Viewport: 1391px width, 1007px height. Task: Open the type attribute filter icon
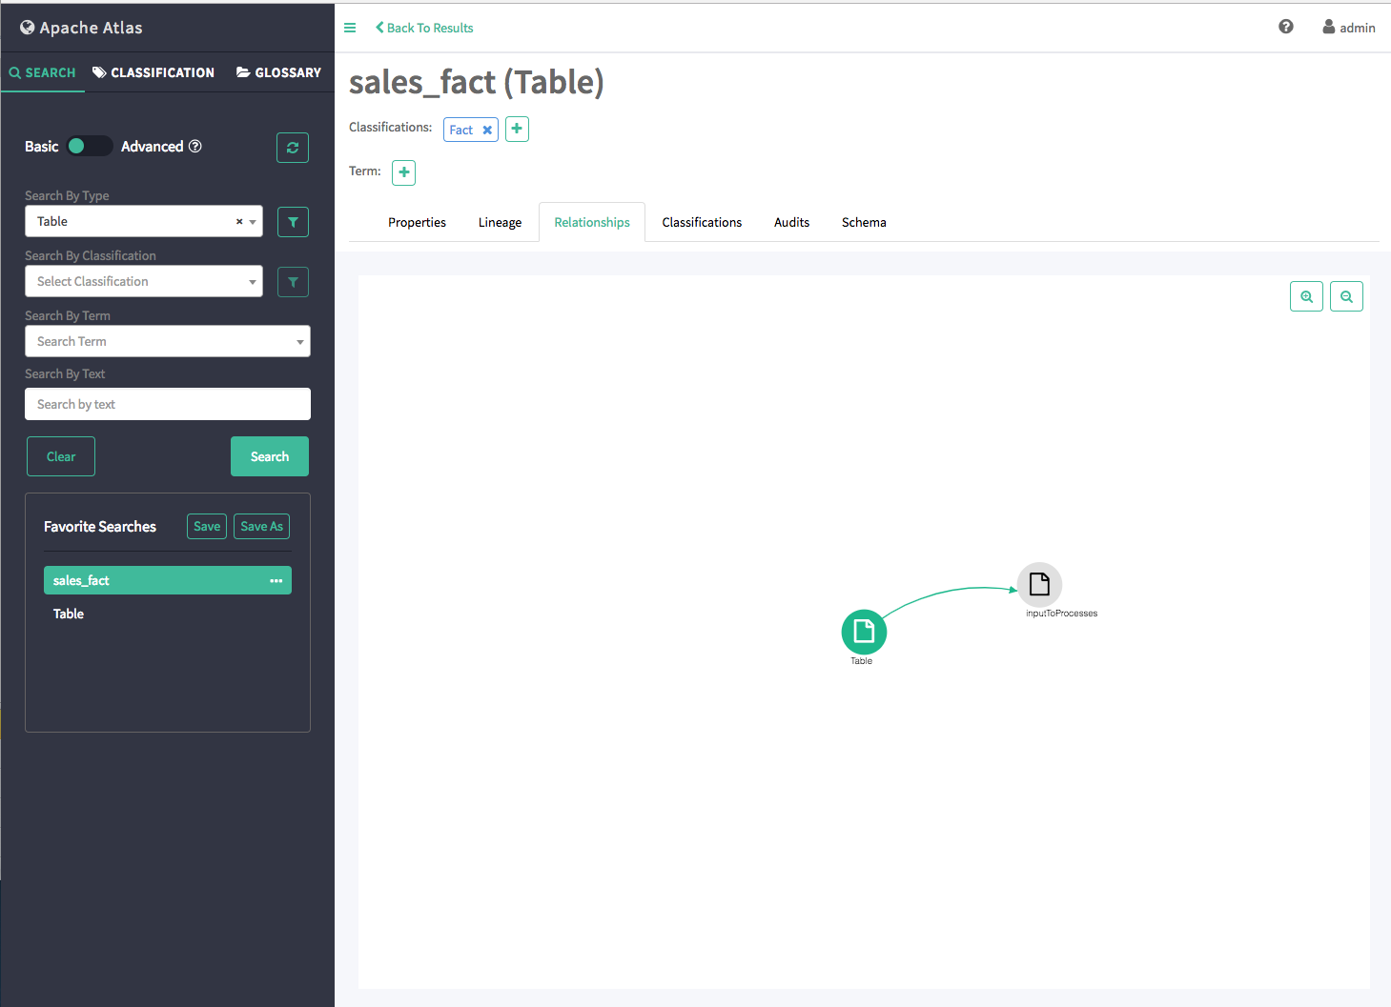(x=293, y=222)
